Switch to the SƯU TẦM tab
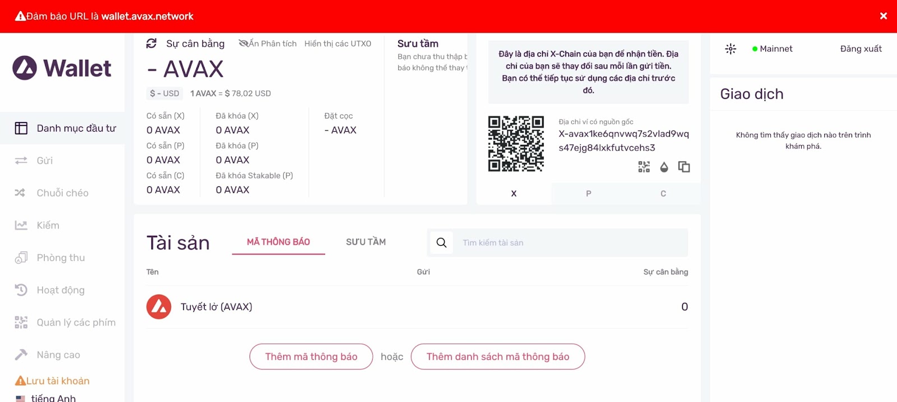The width and height of the screenshot is (897, 402). click(366, 242)
